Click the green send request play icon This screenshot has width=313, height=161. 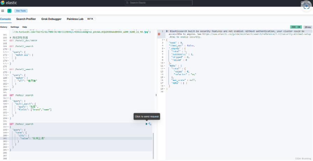point(147,124)
